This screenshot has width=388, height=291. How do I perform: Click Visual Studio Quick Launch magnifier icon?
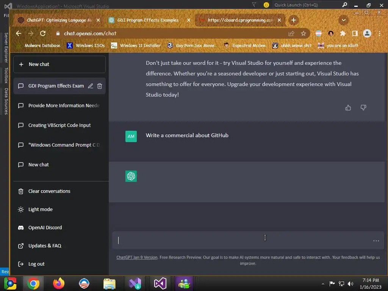[x=344, y=5]
